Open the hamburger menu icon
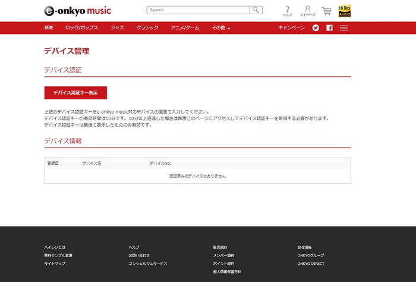The image size is (416, 282). click(344, 28)
